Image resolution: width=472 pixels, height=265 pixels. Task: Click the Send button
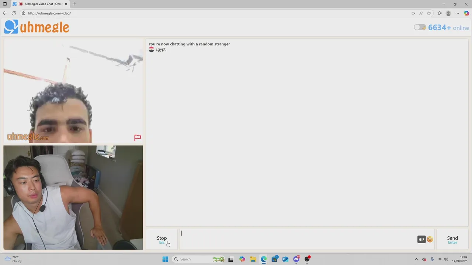(452, 240)
